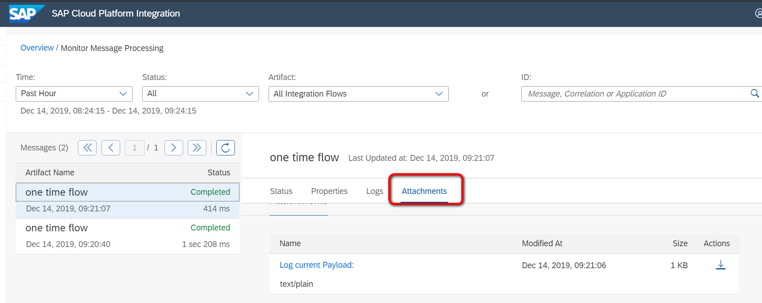The width and height of the screenshot is (762, 303).
Task: Open the Time dropdown showing Past Hour
Action: click(74, 94)
